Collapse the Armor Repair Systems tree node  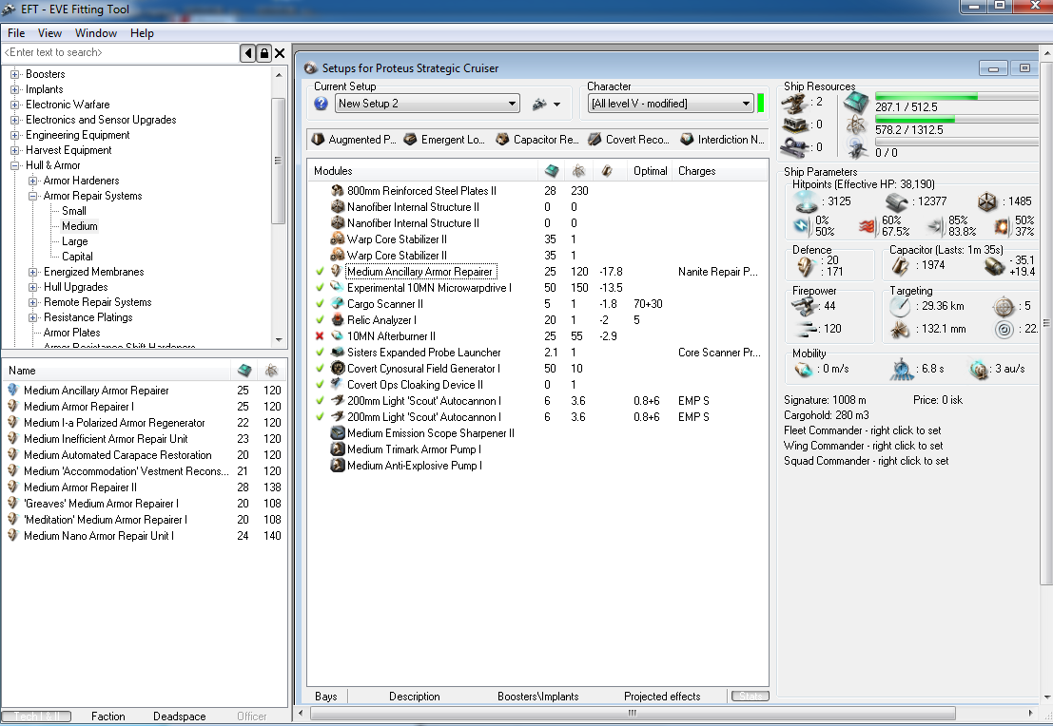[x=33, y=196]
